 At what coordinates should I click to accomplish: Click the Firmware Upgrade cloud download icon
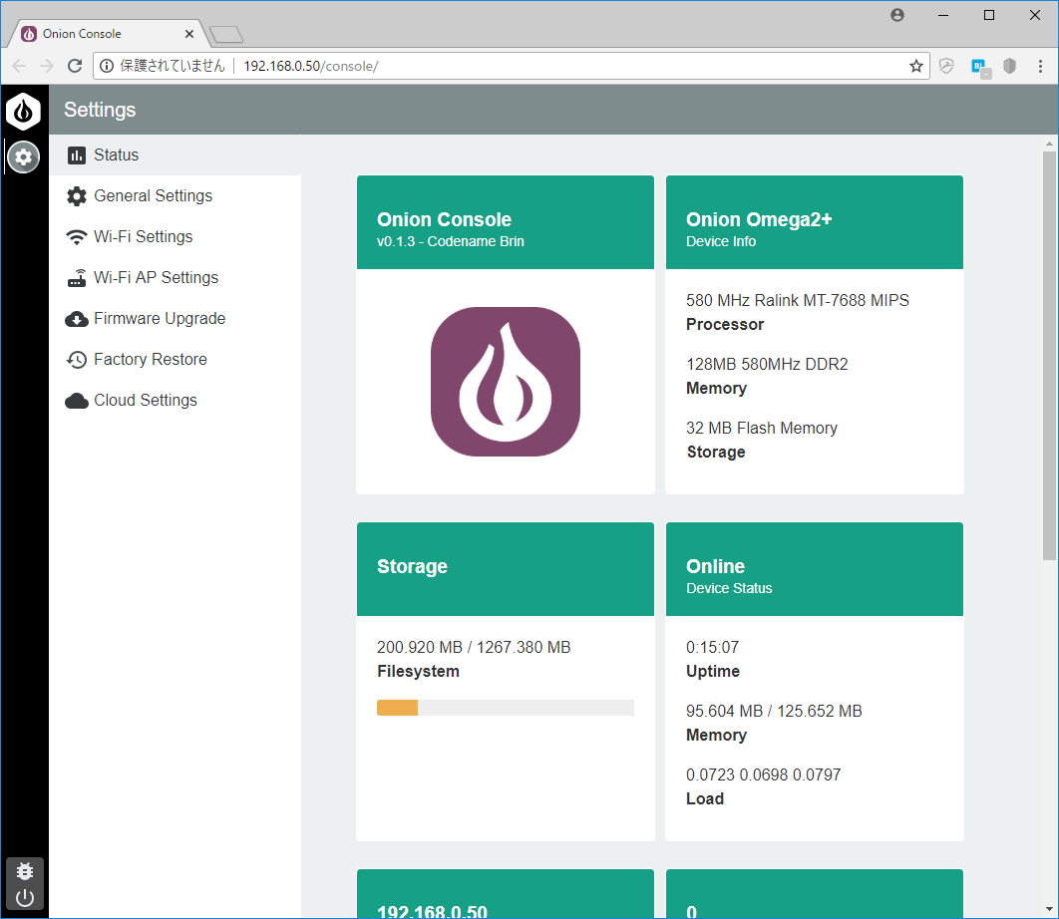tap(77, 319)
